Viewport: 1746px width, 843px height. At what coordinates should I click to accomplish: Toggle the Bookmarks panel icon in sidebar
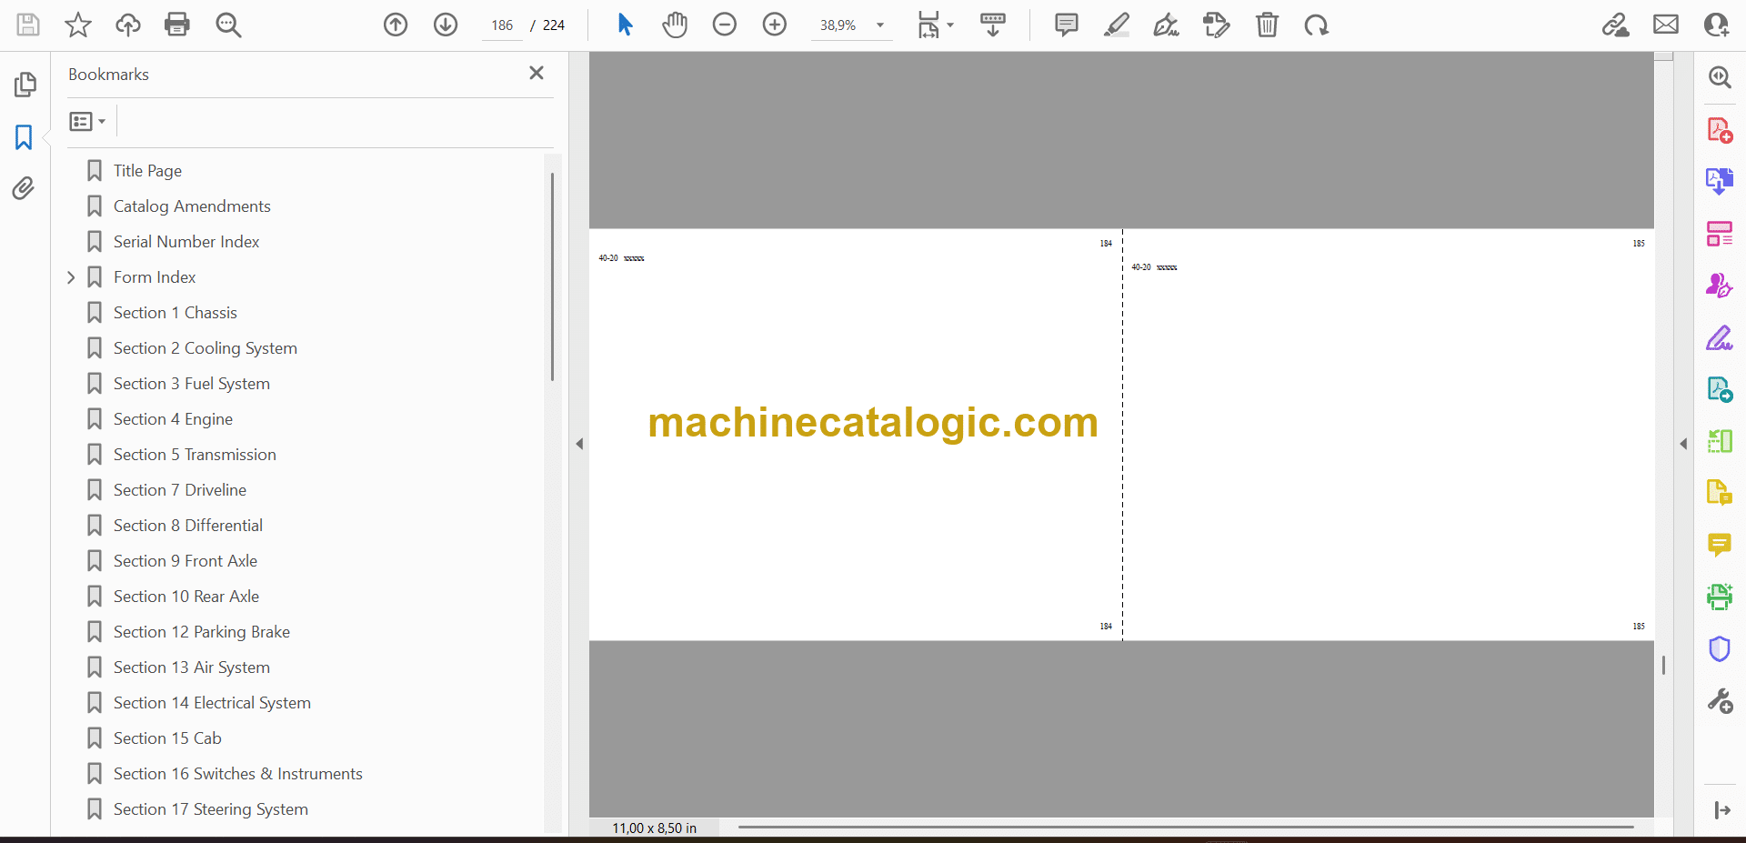(x=24, y=137)
